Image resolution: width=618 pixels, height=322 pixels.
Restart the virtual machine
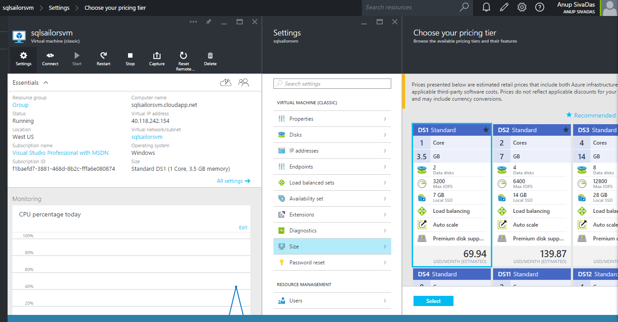(x=103, y=59)
